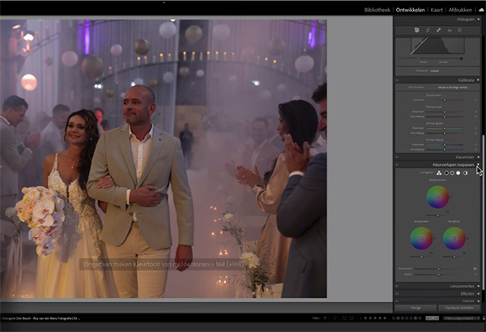The image size is (486, 332).
Task: Toggle filters switch at filmstrip right end
Action: click(x=484, y=318)
